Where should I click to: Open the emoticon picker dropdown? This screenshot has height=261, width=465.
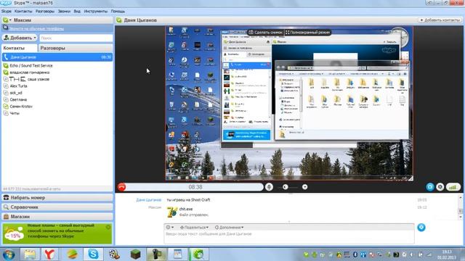[x=169, y=227]
